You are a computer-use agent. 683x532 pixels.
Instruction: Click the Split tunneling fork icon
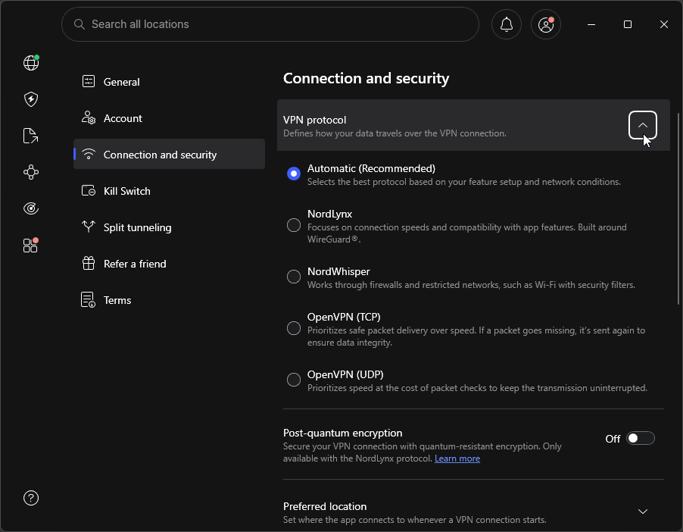click(x=89, y=227)
